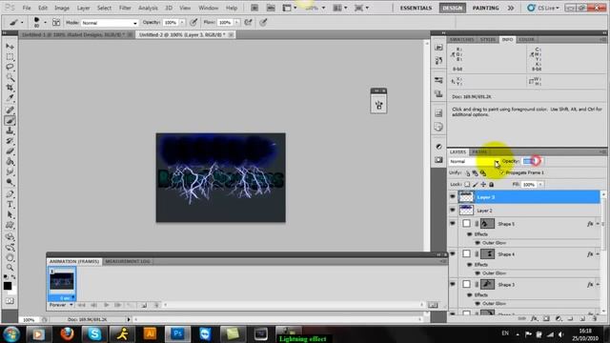This screenshot has height=343, width=610.
Task: Select the Rectangular Marquee tool
Action: click(10, 57)
